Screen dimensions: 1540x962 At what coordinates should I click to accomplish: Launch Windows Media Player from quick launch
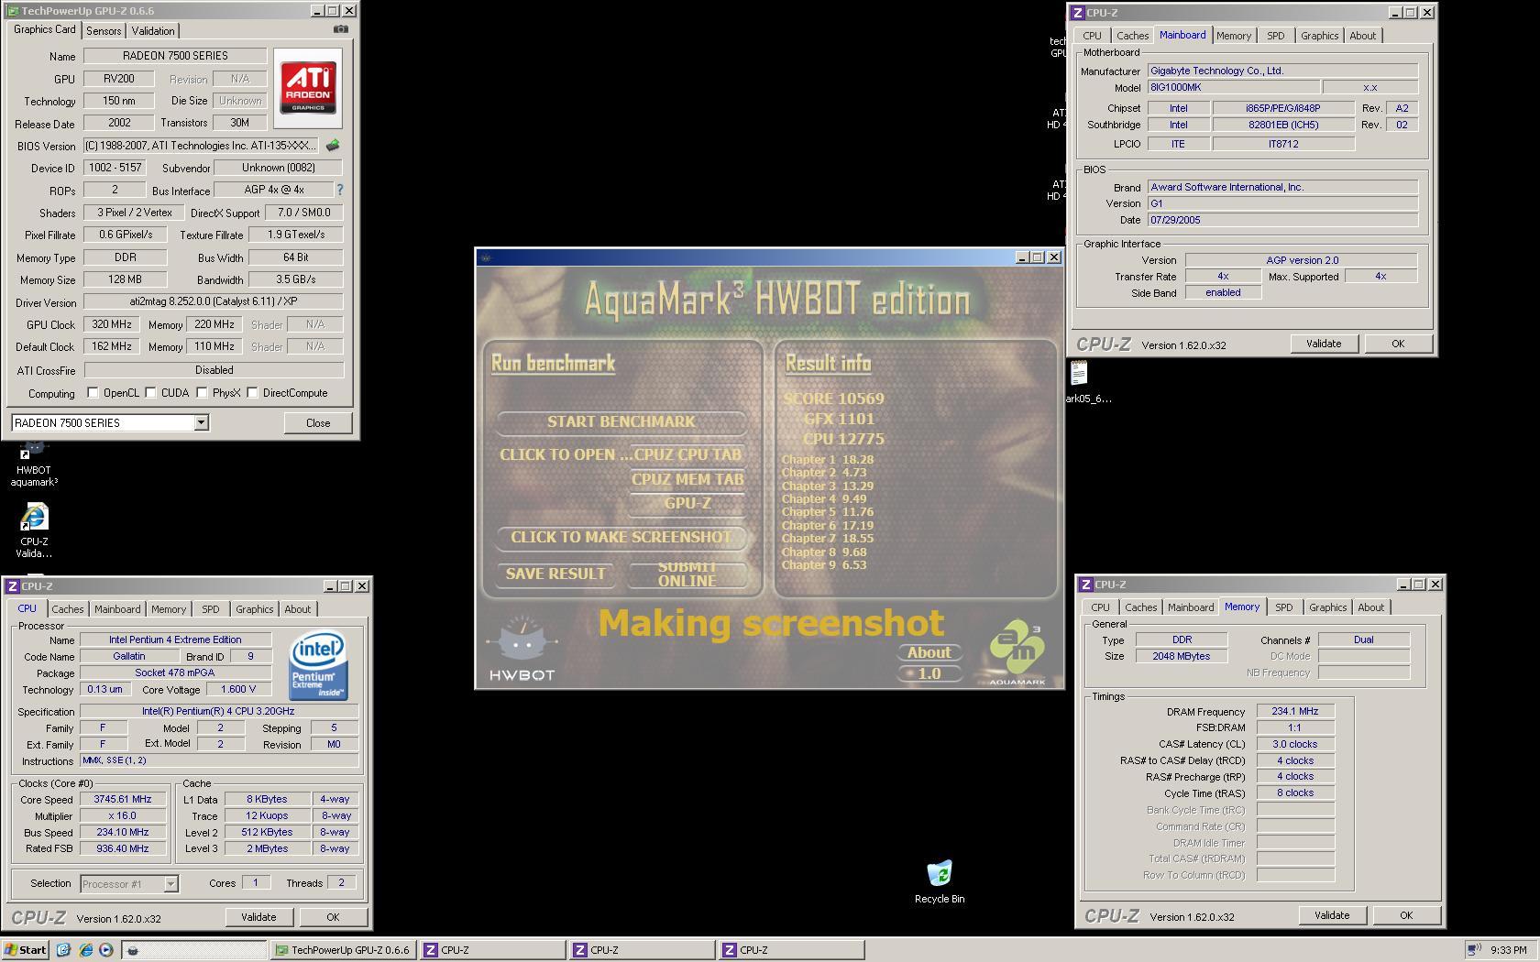105,950
